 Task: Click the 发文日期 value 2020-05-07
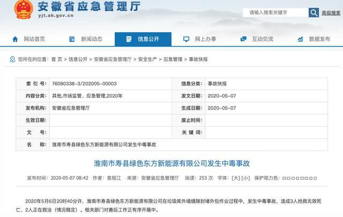click(222, 96)
